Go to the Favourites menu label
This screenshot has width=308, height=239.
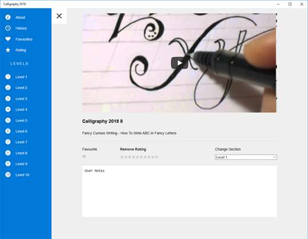tap(24, 39)
